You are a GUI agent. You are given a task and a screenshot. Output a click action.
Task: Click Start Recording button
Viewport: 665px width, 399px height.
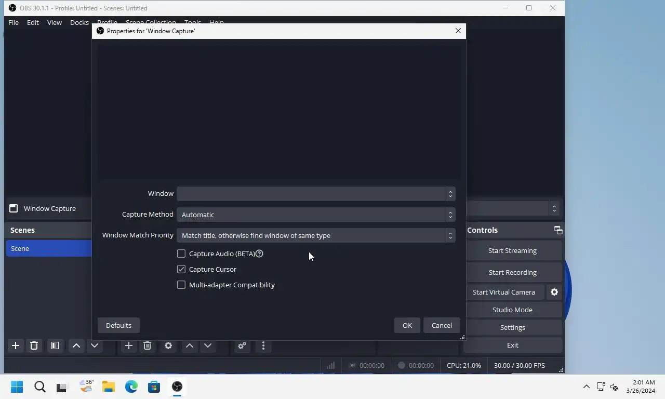coord(512,272)
